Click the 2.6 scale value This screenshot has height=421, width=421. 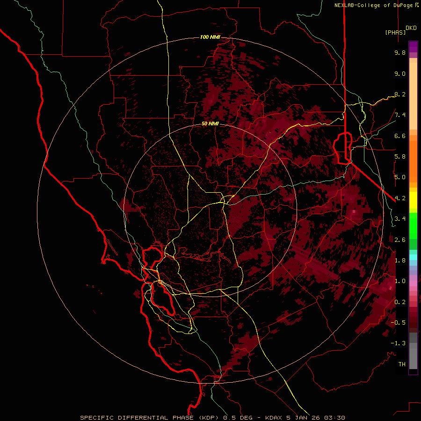coord(400,240)
